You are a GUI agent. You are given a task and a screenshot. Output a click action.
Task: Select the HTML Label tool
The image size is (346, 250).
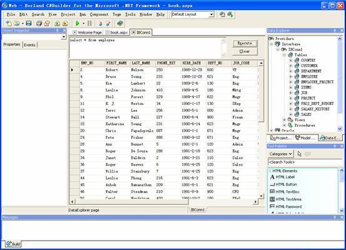tap(282, 177)
